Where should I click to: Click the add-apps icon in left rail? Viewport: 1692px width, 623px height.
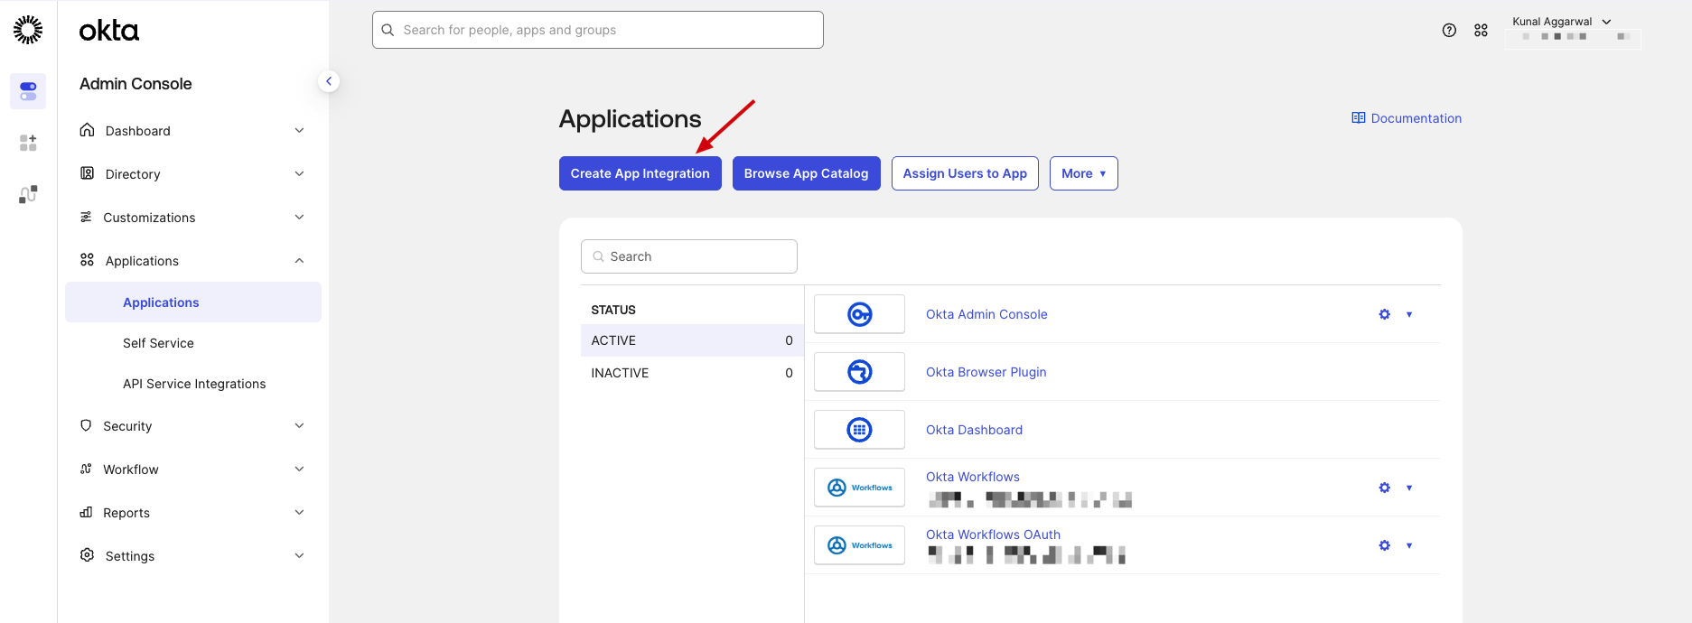click(28, 143)
